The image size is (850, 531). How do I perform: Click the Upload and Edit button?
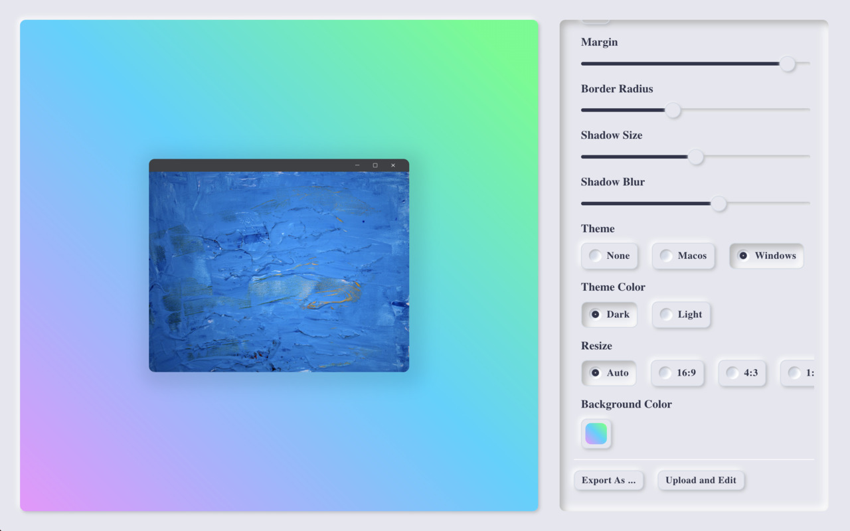click(x=701, y=481)
